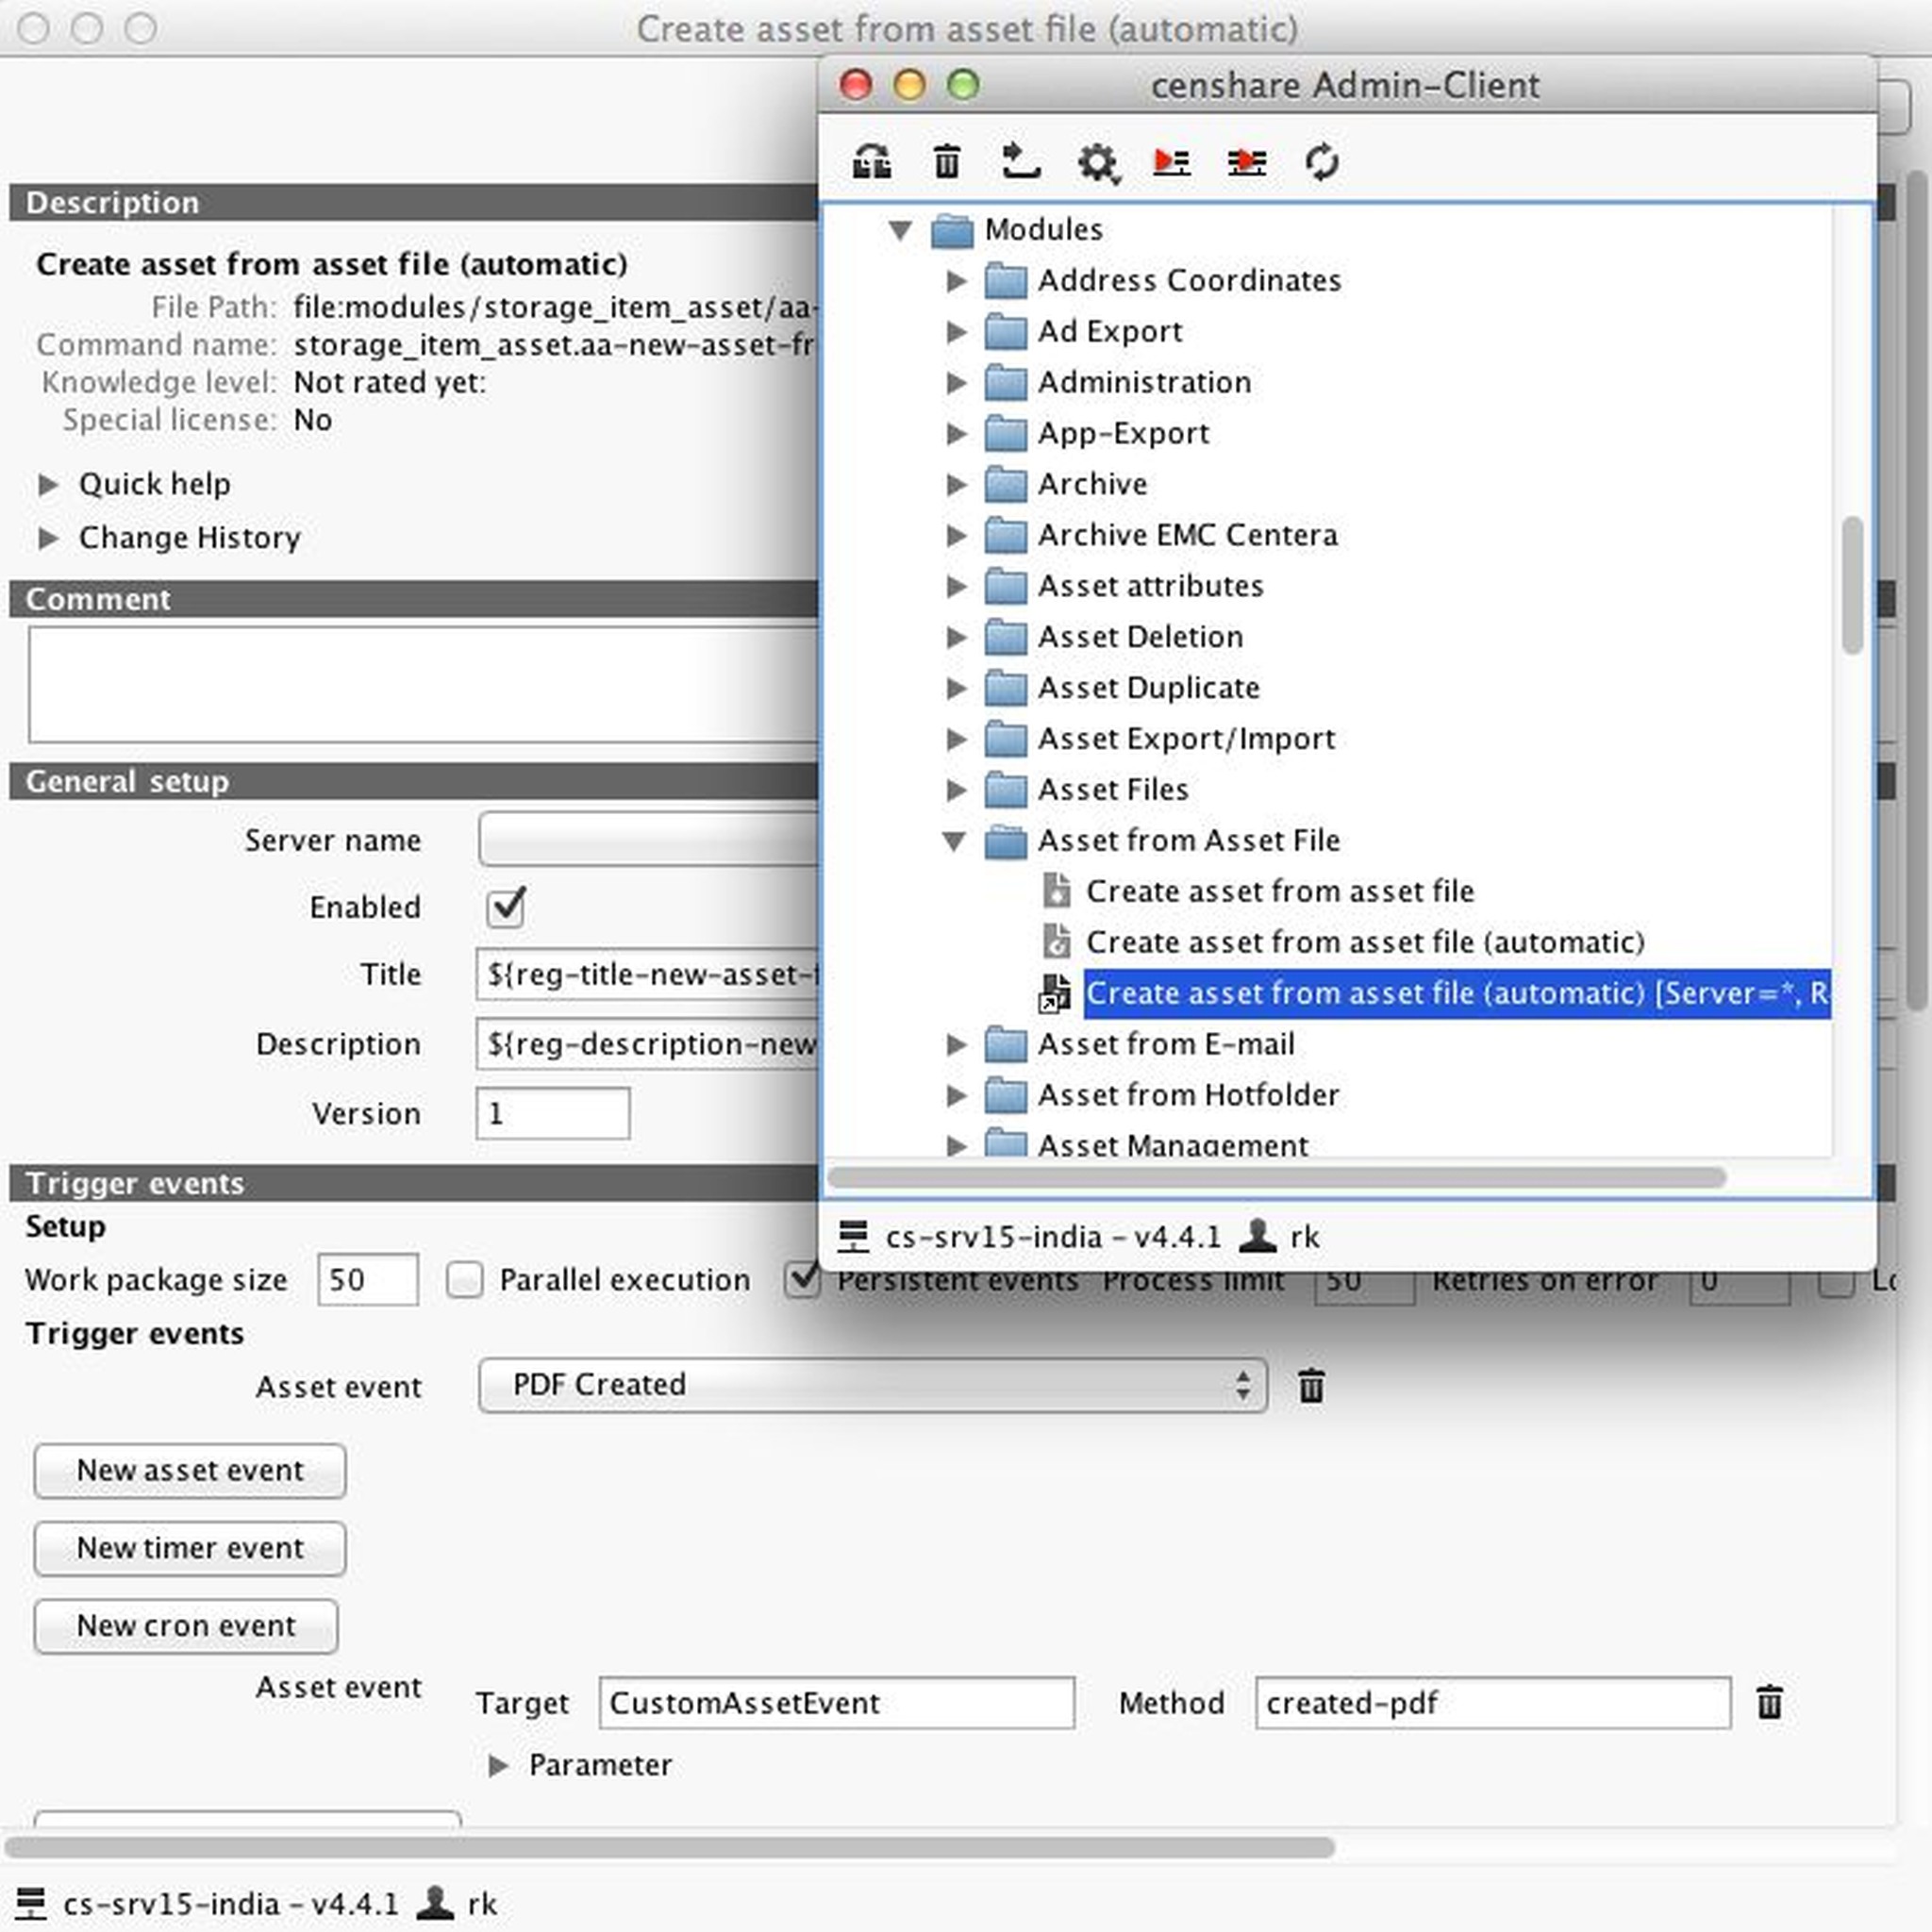Click the leftmost transfer icon in the toolbar
This screenshot has width=1932, height=1932.
(x=871, y=162)
